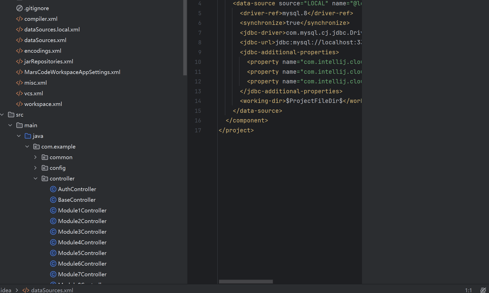489x293 pixels.
Task: Click the BaseController class icon
Action: coord(53,200)
